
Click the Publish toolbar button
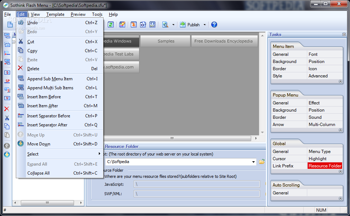pos(190,24)
